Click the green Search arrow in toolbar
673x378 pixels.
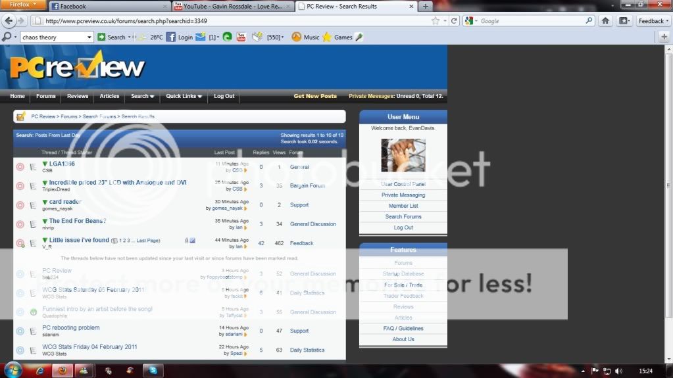click(101, 37)
